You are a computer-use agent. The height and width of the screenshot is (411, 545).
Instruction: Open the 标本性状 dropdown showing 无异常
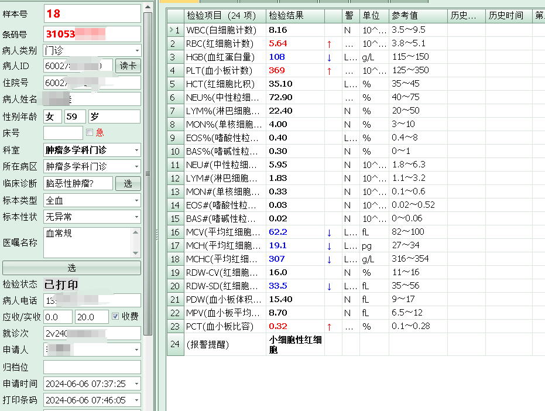click(x=135, y=215)
